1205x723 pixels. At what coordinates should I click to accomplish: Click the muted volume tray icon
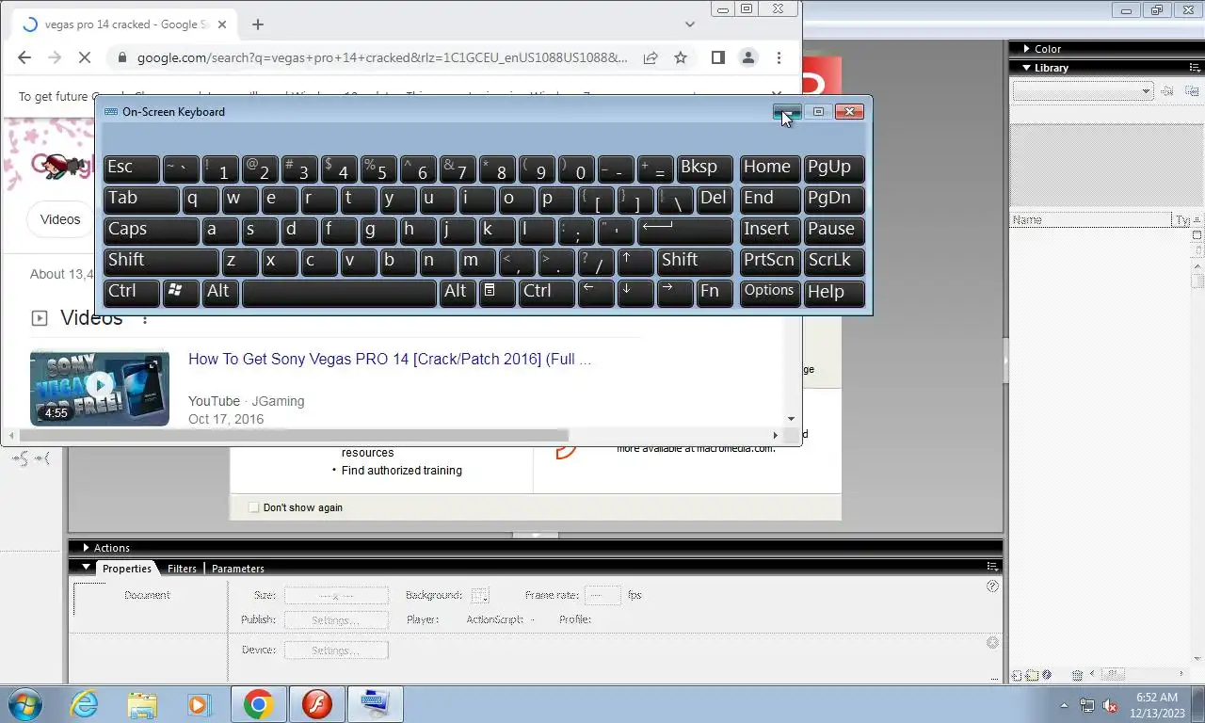click(1110, 705)
